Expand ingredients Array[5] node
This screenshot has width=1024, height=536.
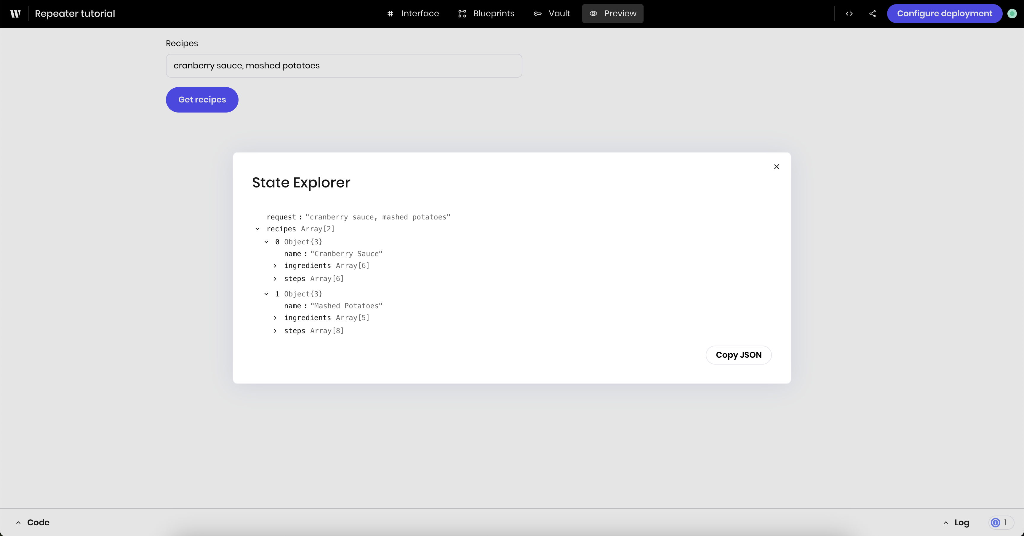pos(275,318)
